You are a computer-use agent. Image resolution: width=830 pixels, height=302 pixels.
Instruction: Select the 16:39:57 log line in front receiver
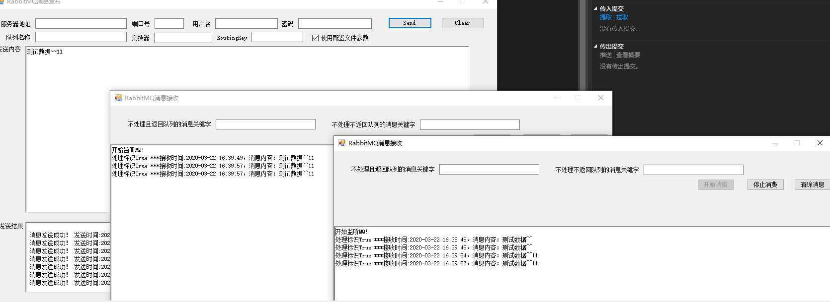(x=437, y=263)
